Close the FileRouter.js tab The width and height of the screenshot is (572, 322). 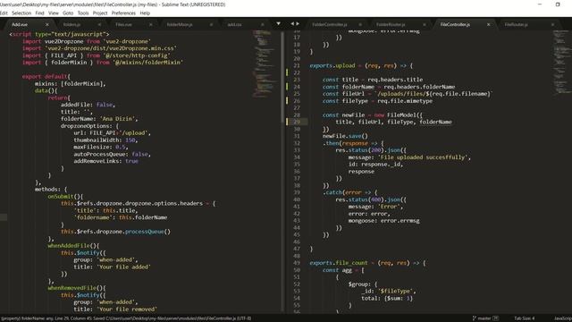click(552, 24)
